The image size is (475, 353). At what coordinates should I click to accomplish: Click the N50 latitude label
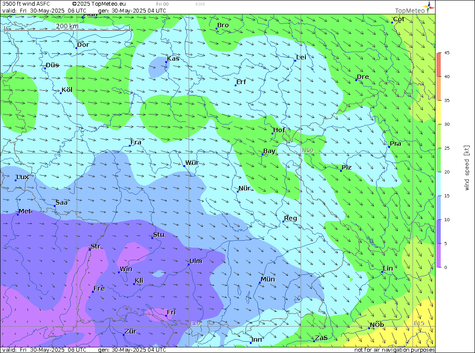pos(308,150)
